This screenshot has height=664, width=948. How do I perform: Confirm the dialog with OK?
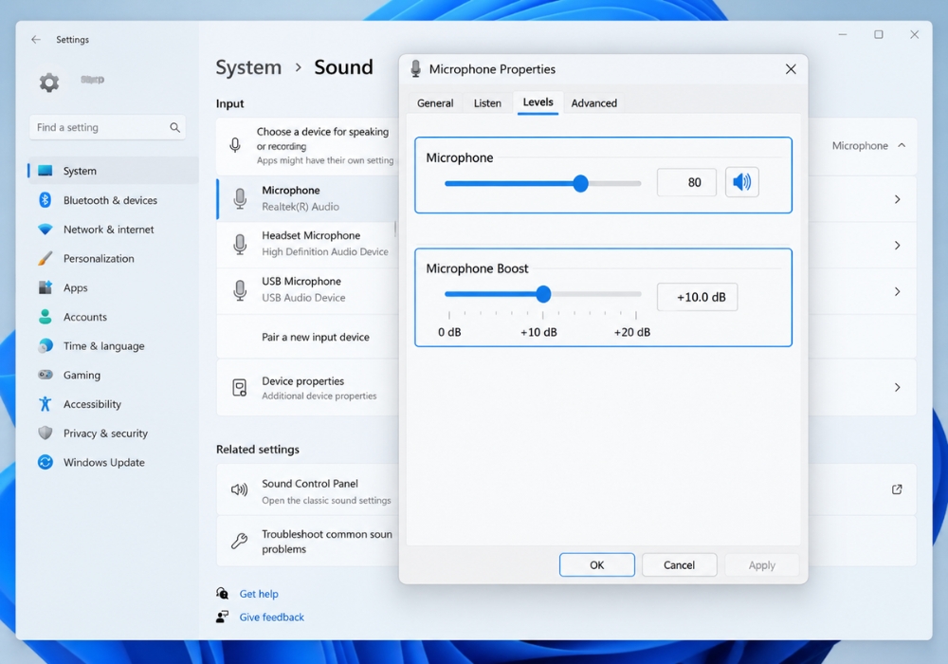click(596, 564)
